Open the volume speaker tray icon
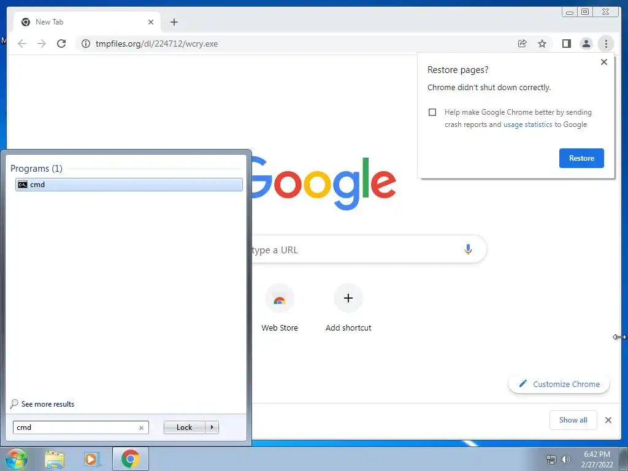628x471 pixels. [x=565, y=459]
